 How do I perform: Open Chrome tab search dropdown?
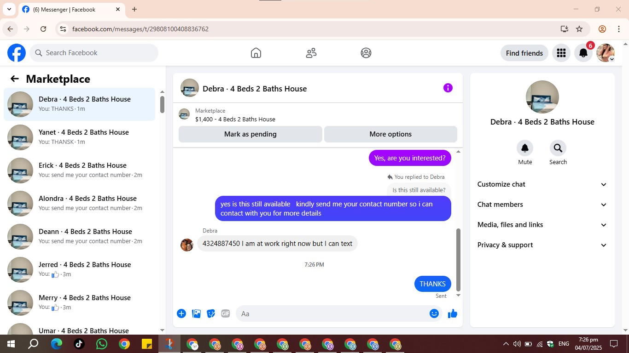9,9
